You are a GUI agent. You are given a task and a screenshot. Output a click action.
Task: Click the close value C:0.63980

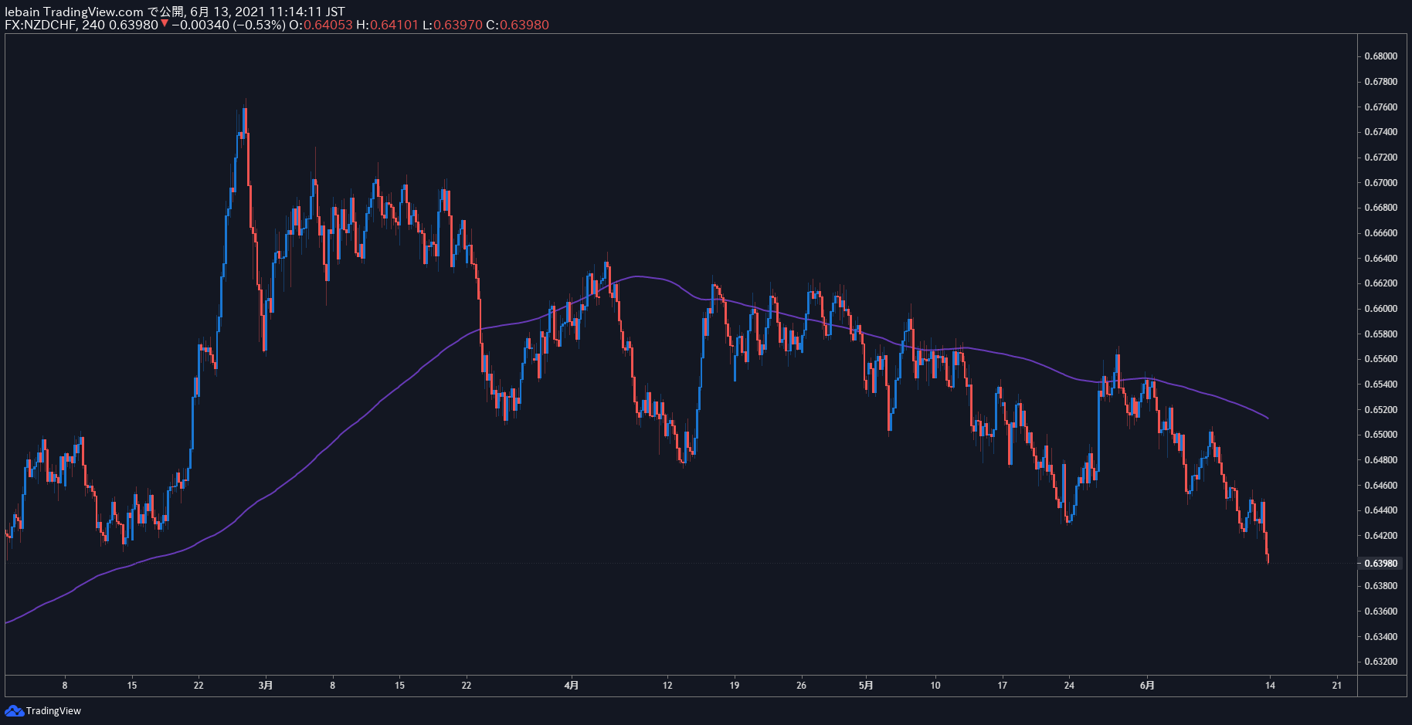pyautogui.click(x=518, y=25)
